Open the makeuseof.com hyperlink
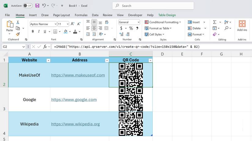 tap(78, 75)
